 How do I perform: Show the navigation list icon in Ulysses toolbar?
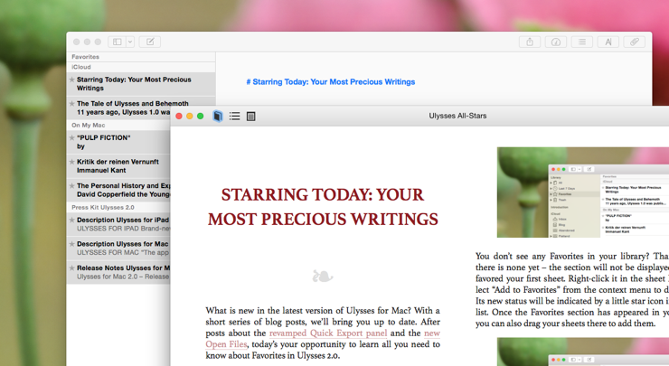click(x=582, y=42)
